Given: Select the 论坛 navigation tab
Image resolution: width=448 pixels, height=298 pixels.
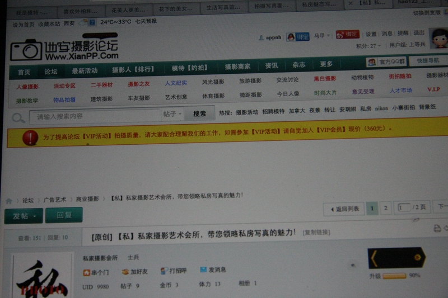Looking at the screenshot, I should click(51, 72).
